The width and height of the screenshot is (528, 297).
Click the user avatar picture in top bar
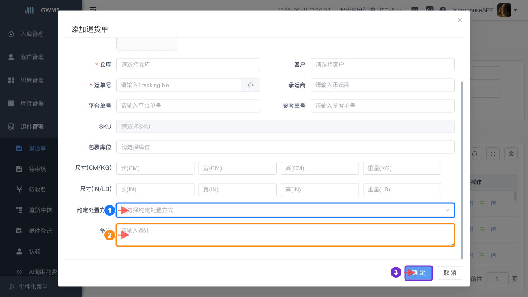pyautogui.click(x=504, y=10)
